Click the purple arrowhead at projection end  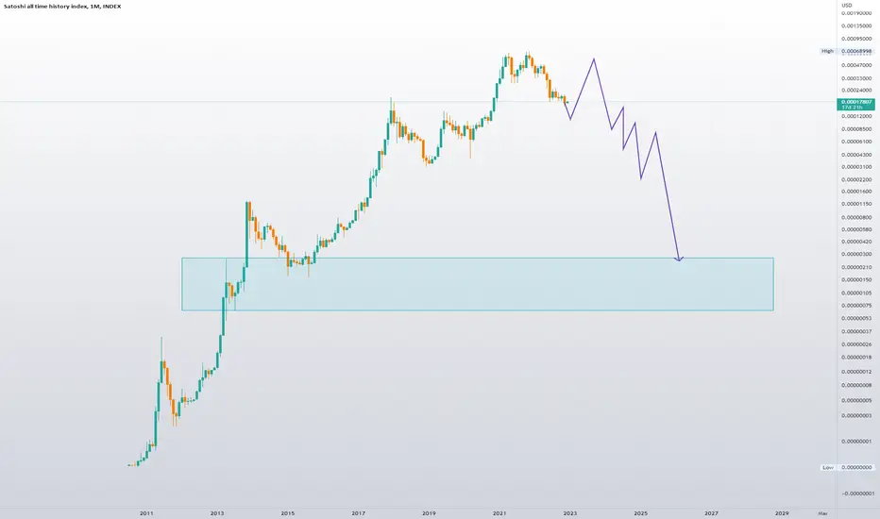[x=679, y=259]
